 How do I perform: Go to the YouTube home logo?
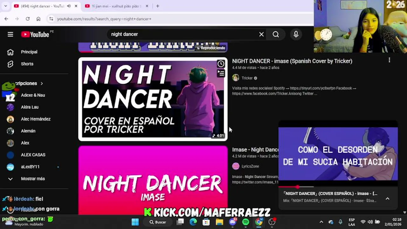(35, 34)
